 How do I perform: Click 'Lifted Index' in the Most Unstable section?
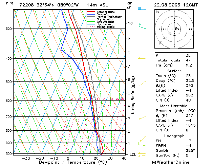point(167,121)
